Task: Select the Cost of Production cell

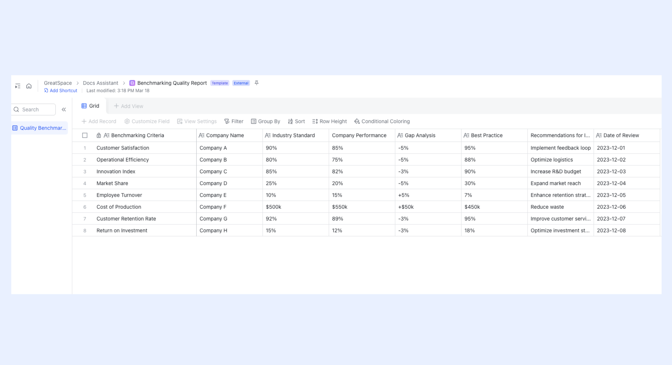Action: (145, 207)
